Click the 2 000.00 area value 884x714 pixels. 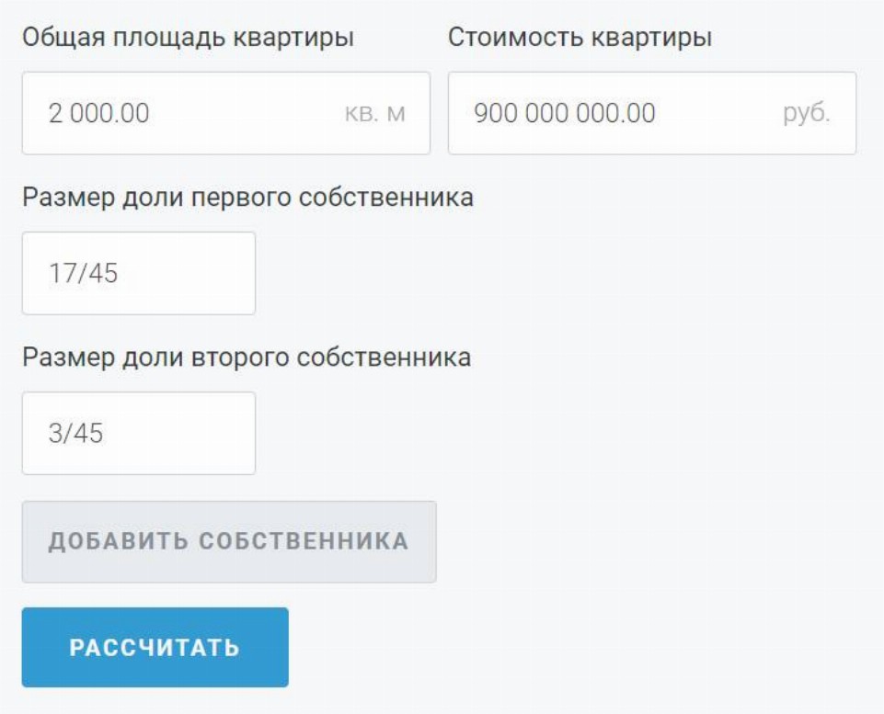point(98,114)
